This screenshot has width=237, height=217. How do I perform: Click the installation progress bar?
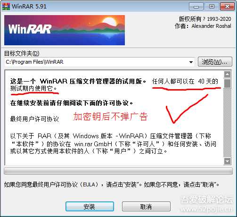tap(118, 171)
